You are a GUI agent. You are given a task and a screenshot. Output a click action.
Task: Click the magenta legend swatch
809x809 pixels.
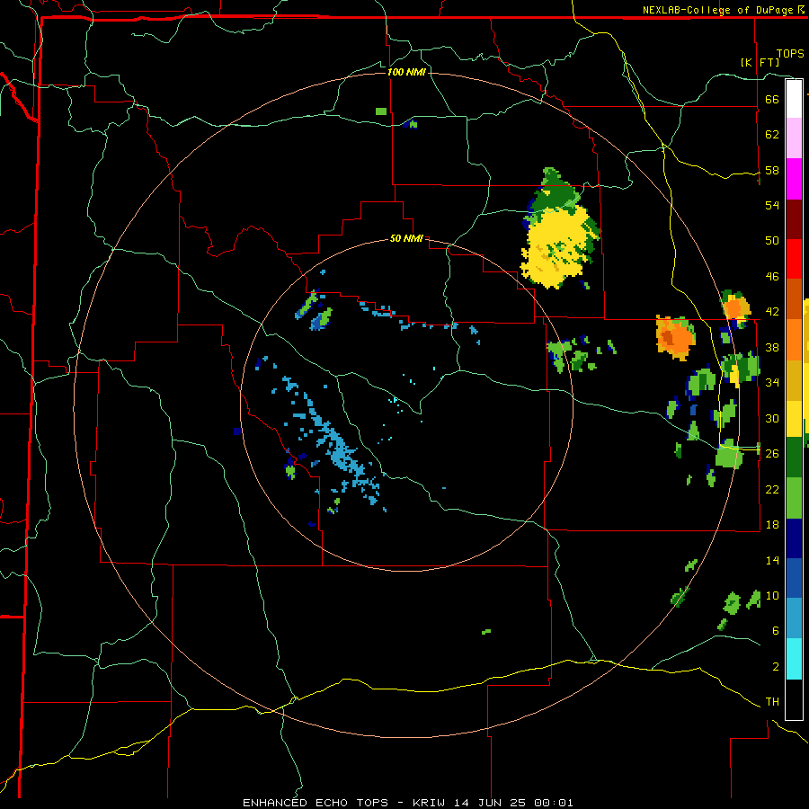[x=794, y=179]
